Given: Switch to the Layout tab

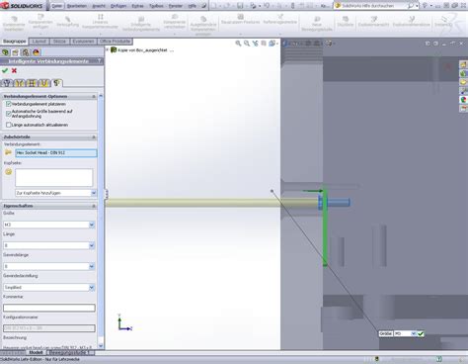Looking at the screenshot, I should tap(39, 42).
